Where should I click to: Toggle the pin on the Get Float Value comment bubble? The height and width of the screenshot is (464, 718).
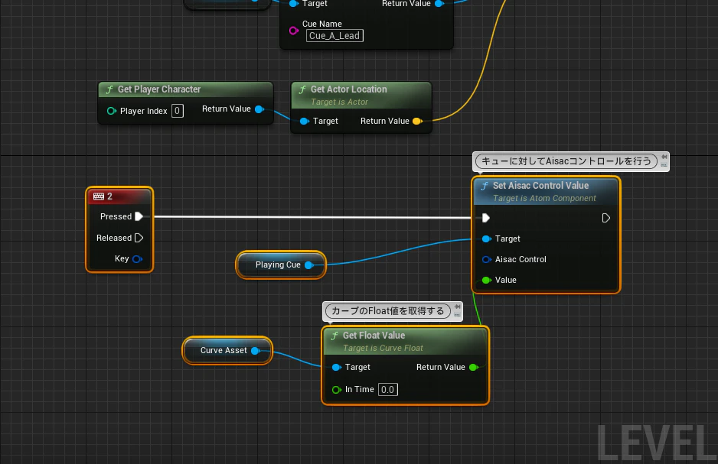[x=457, y=307]
